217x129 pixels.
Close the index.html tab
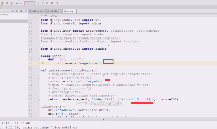(61, 11)
